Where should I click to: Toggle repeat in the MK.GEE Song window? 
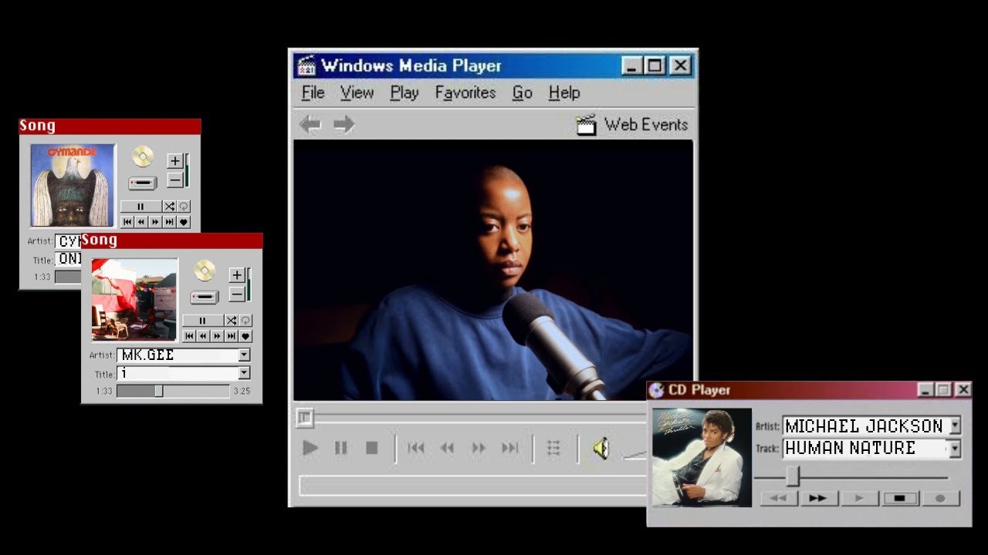point(245,321)
